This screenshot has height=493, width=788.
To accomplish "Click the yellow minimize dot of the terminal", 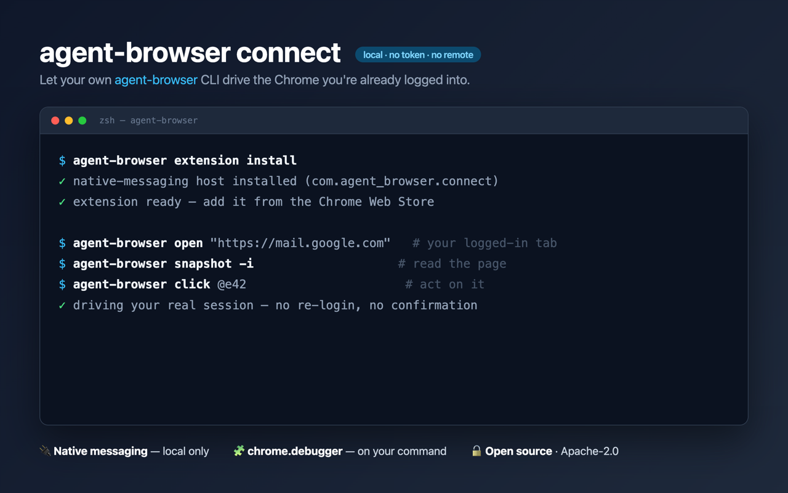I will 69,120.
